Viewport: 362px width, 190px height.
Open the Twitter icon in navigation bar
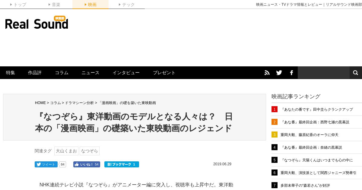279,73
